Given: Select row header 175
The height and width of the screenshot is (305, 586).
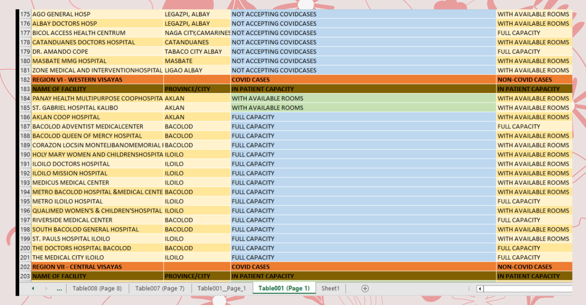Looking at the screenshot, I should tap(25, 14).
